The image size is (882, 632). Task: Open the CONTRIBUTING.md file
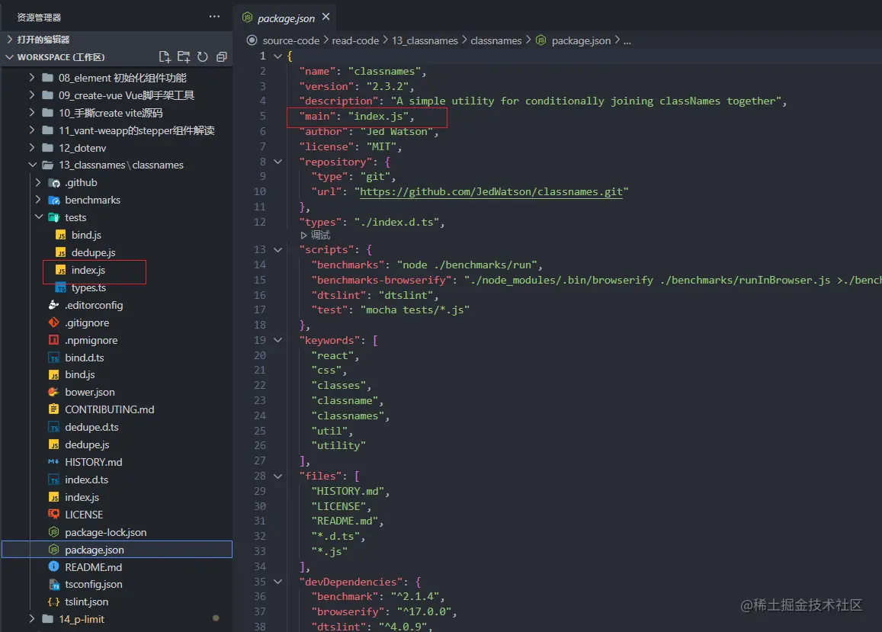pyautogui.click(x=109, y=409)
